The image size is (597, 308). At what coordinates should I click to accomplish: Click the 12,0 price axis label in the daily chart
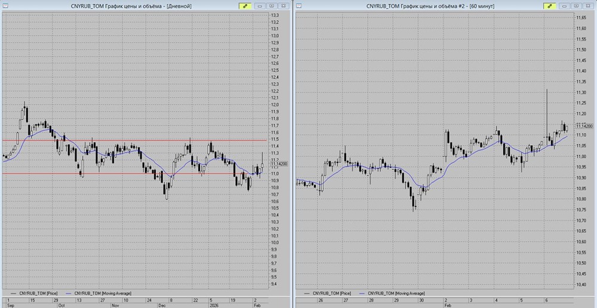(275, 104)
